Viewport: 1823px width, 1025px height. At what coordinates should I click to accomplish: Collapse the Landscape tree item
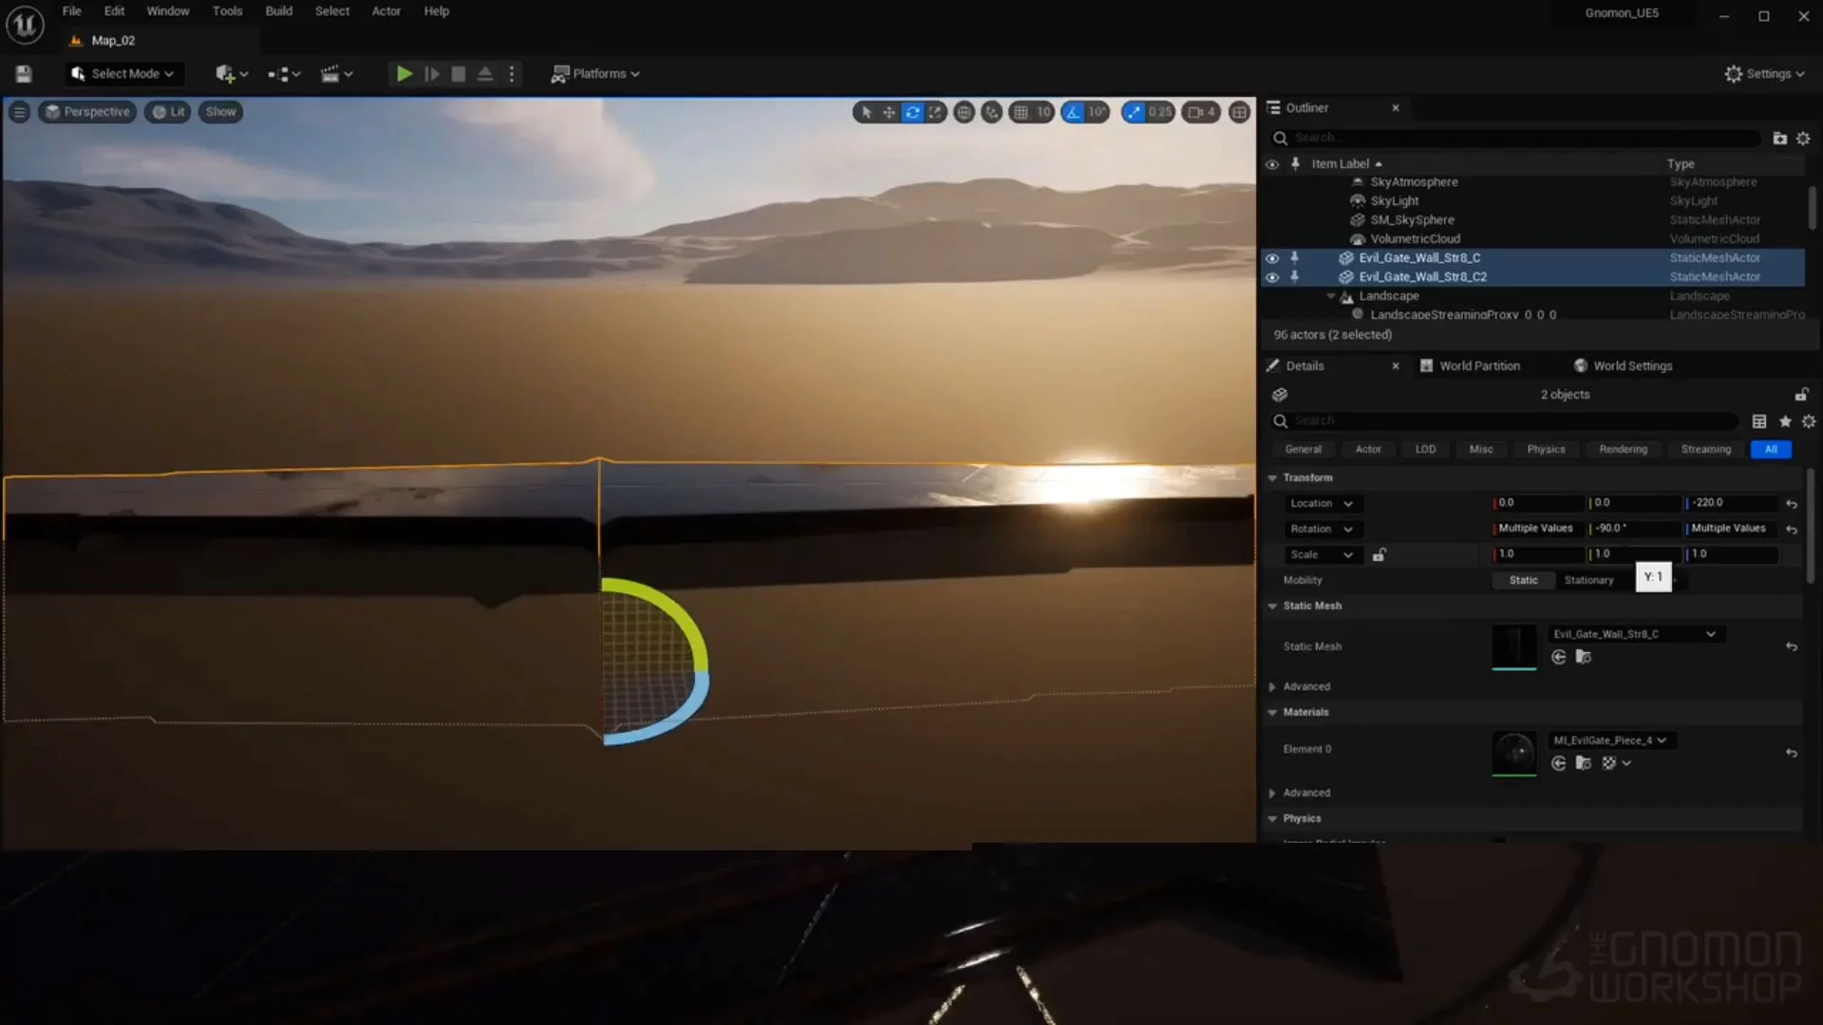point(1331,296)
